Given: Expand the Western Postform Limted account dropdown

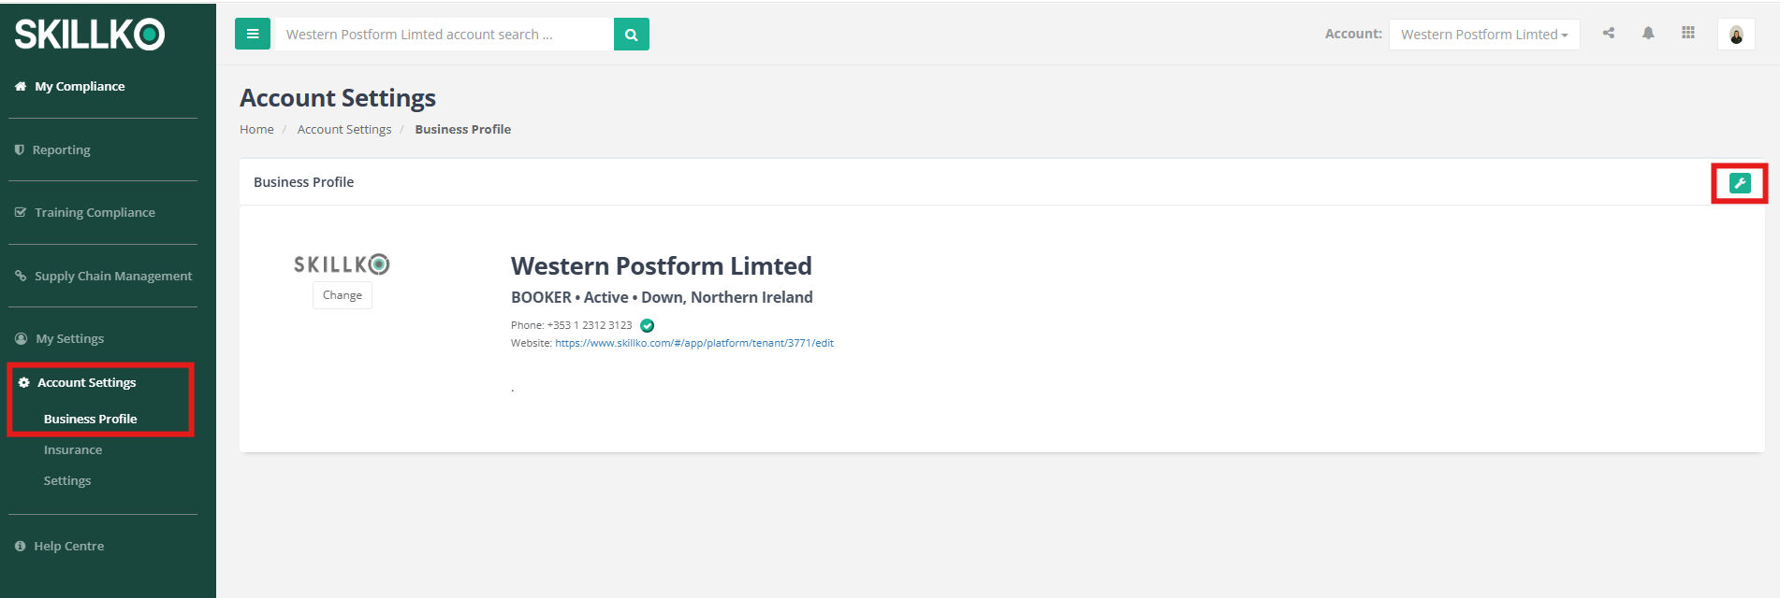Looking at the screenshot, I should [x=1484, y=35].
